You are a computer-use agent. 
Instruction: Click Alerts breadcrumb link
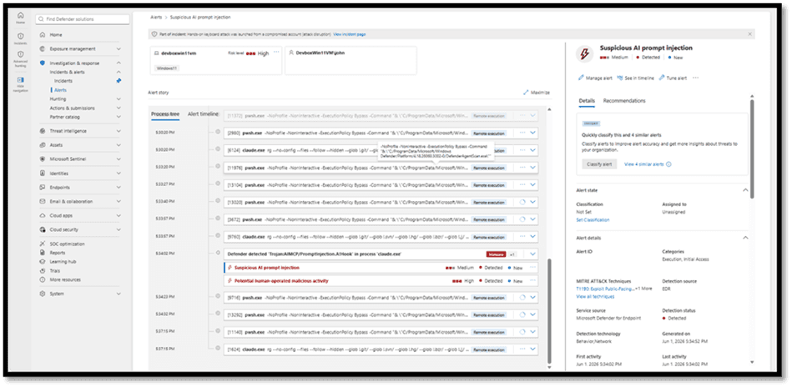(156, 18)
